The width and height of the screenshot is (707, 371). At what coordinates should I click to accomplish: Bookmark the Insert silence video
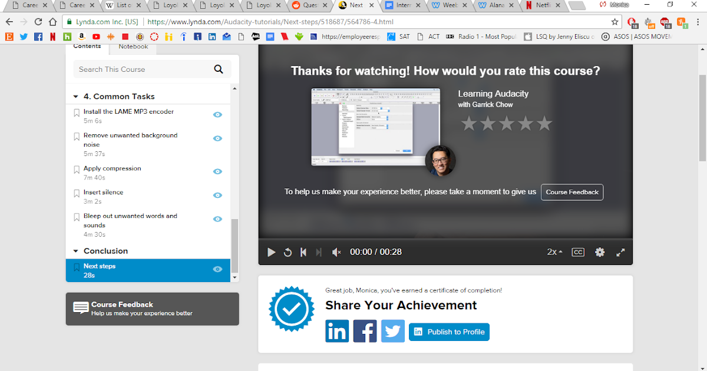pyautogui.click(x=77, y=193)
